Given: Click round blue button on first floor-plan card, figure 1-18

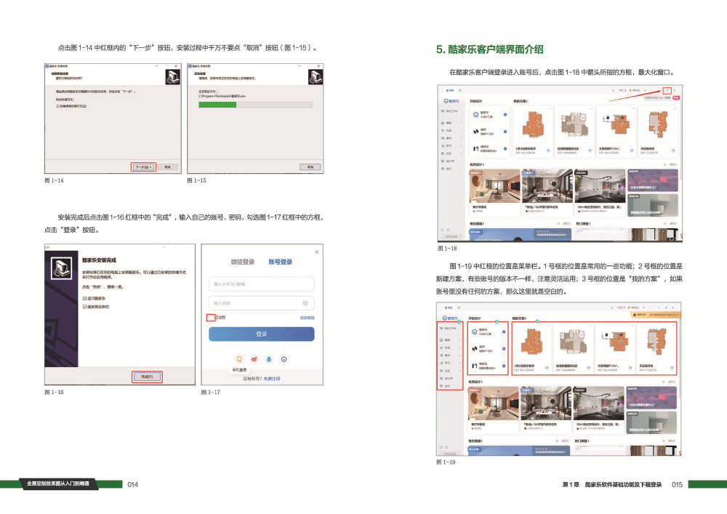Looking at the screenshot, I should (548, 150).
